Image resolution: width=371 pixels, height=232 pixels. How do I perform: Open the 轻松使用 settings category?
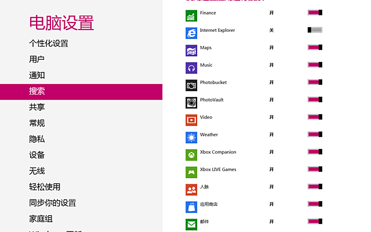(x=45, y=187)
